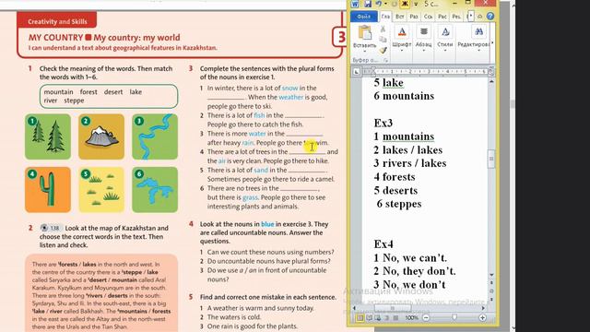Click the 100% zoom level button
The height and width of the screenshot is (332, 590).
411,317
